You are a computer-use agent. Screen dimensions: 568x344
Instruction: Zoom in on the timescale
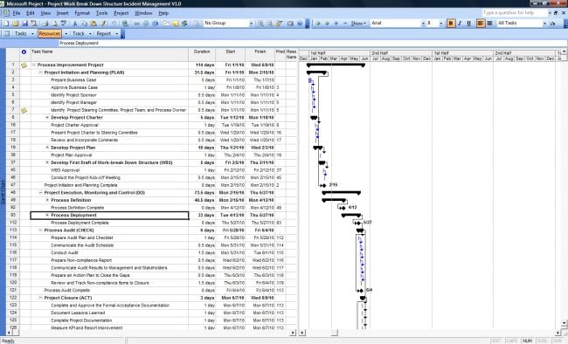coord(260,24)
